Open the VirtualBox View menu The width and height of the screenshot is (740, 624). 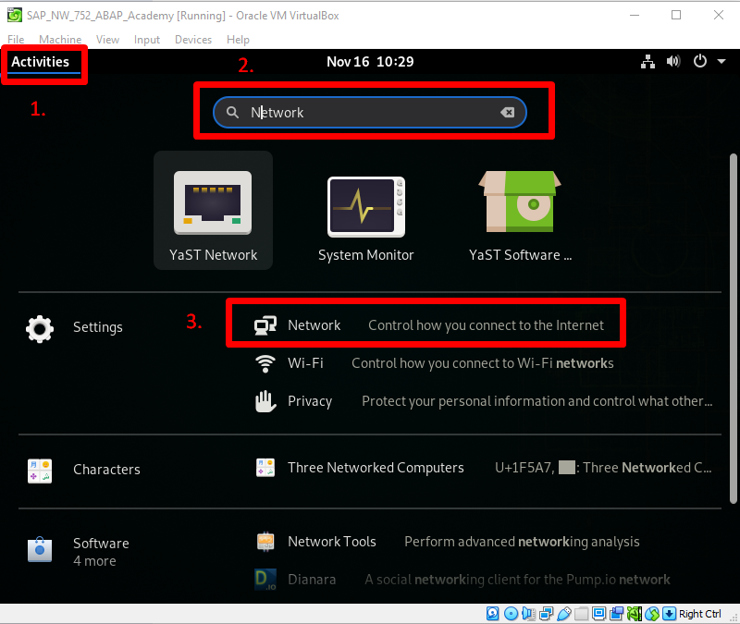[x=107, y=40]
